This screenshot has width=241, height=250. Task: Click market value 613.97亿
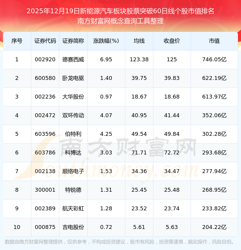214,97
